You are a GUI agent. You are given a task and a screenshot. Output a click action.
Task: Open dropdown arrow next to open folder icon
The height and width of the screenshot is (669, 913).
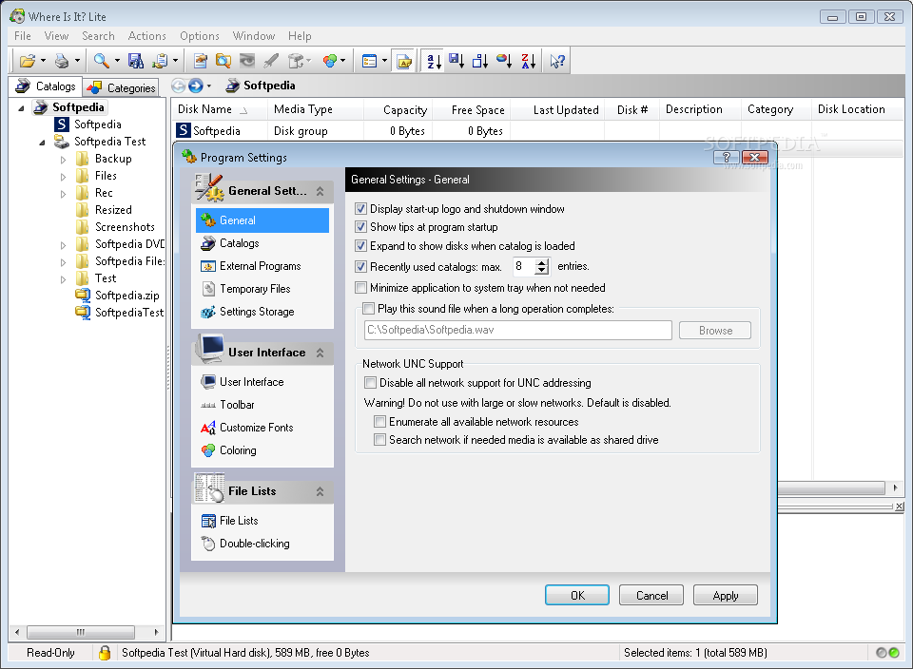(43, 61)
